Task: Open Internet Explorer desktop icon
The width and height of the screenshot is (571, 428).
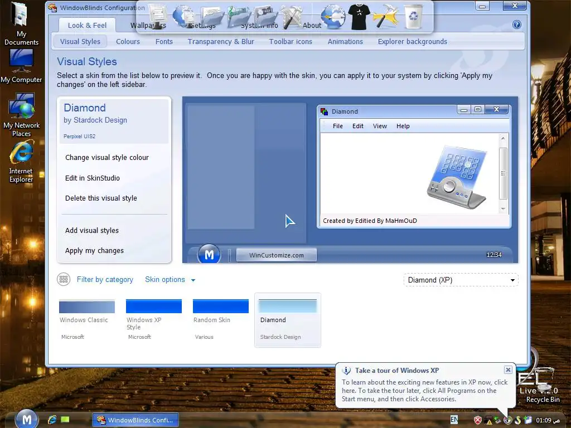Action: tap(21, 162)
